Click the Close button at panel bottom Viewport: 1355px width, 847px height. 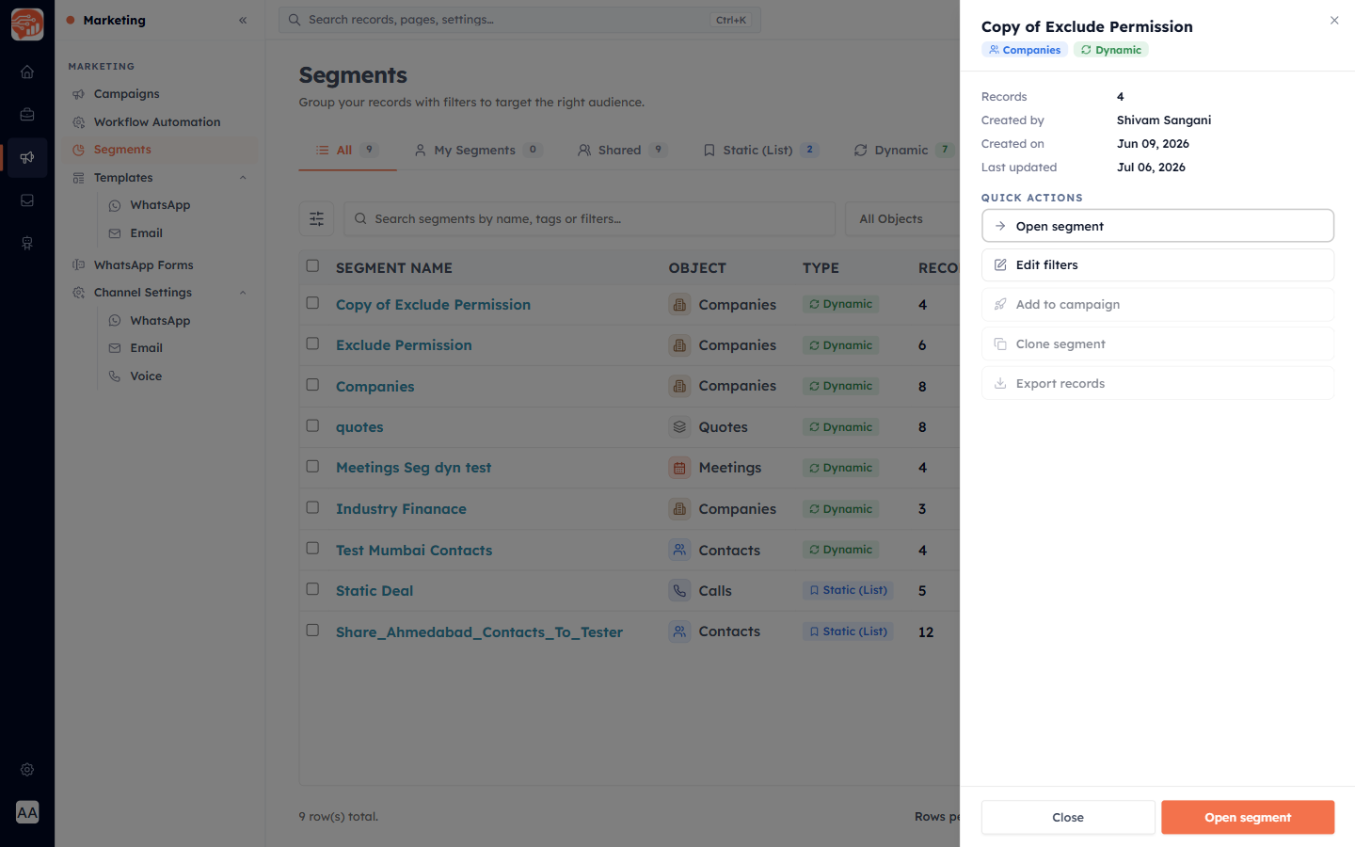(1068, 817)
